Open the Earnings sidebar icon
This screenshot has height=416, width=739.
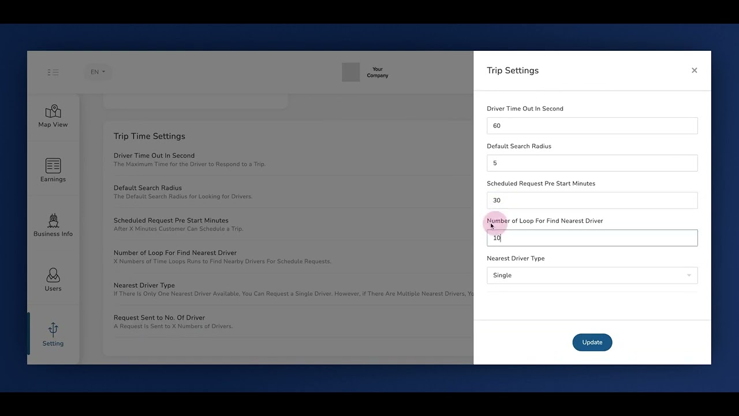[53, 165]
